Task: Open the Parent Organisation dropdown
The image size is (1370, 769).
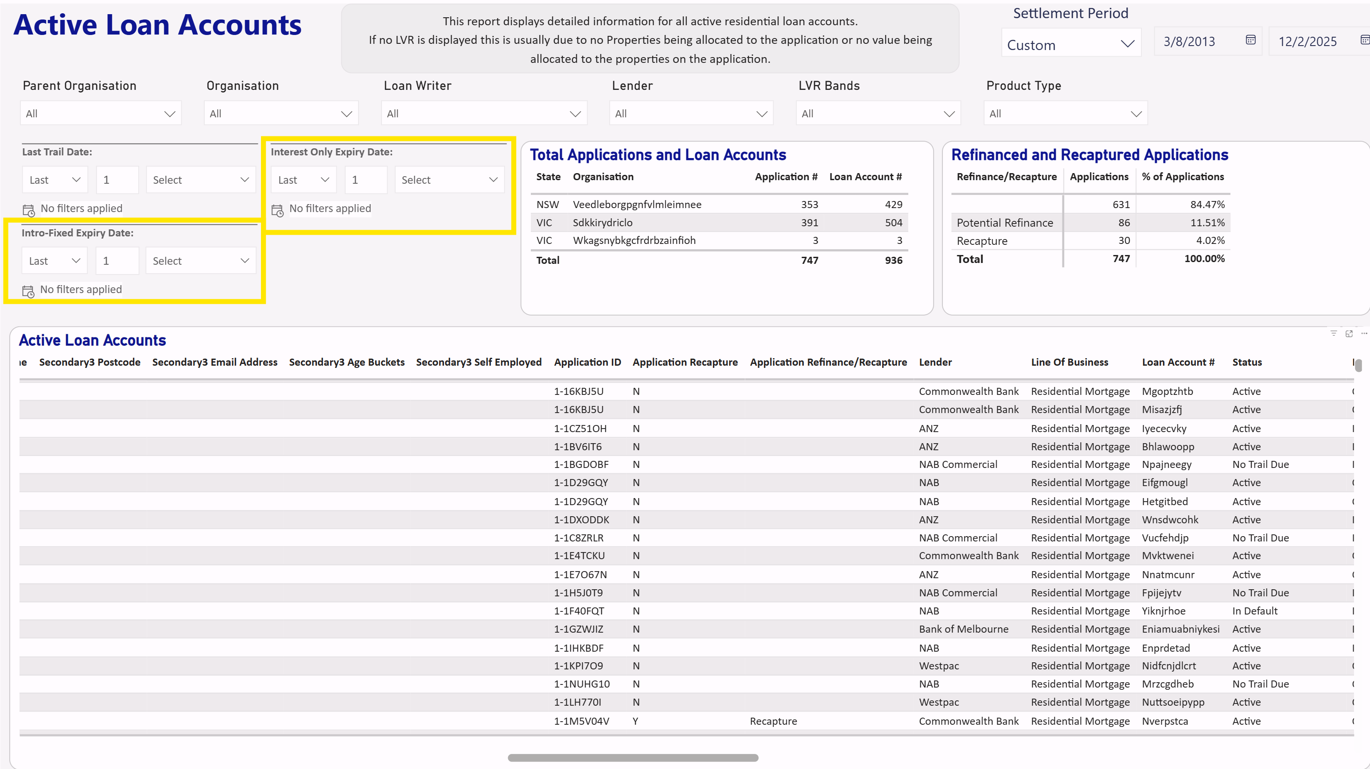Action: click(101, 113)
